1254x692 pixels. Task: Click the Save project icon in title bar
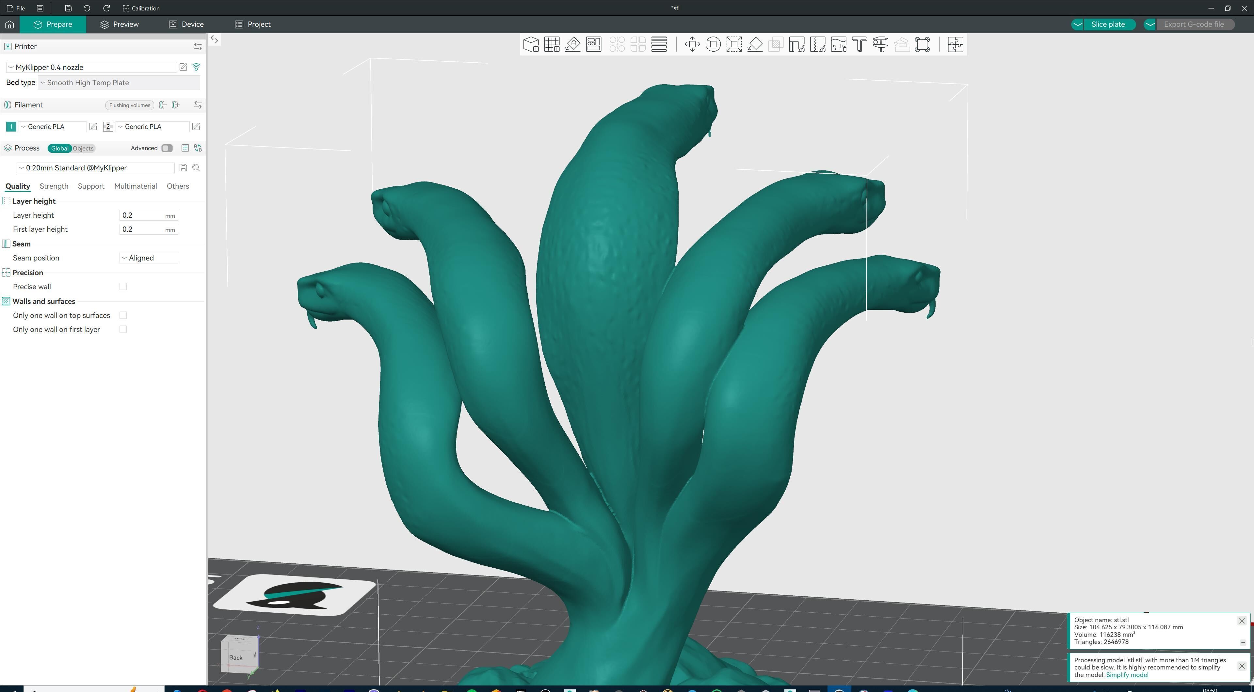pyautogui.click(x=68, y=8)
